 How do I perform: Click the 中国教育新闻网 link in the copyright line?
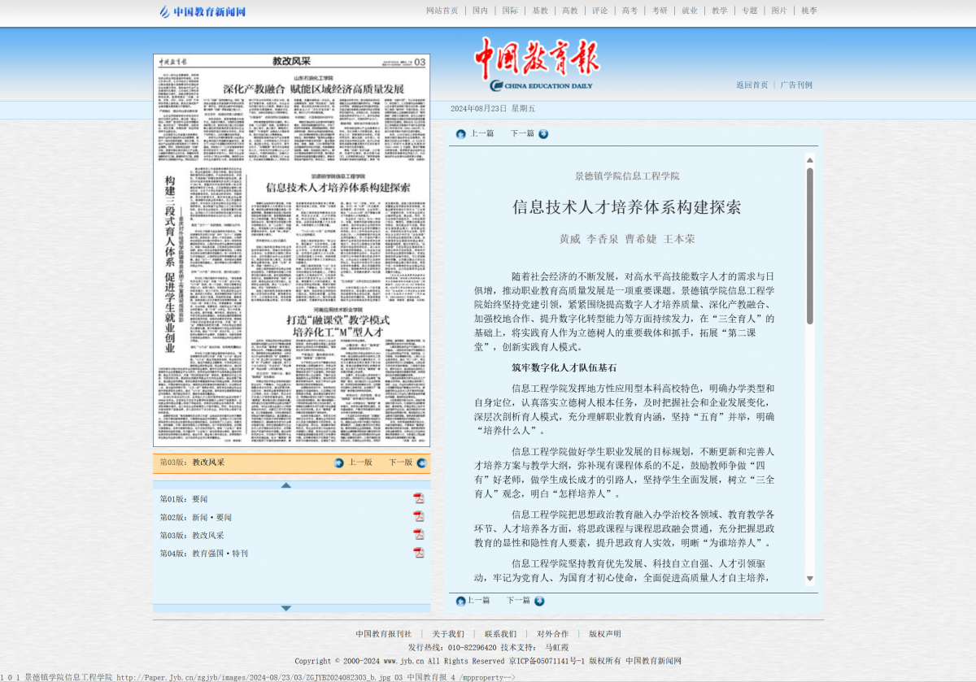653,661
